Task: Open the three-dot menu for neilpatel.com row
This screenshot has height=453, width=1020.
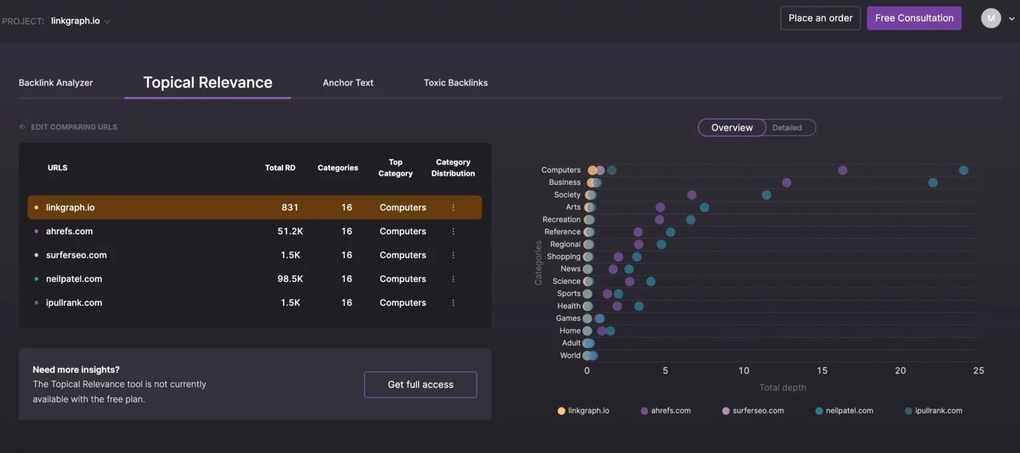Action: pos(453,279)
